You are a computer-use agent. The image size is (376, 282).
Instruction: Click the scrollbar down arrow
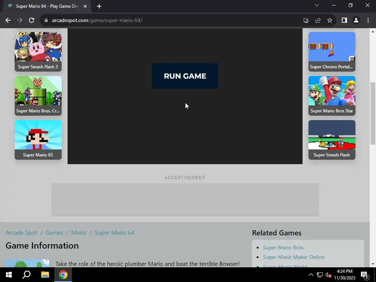pyautogui.click(x=373, y=264)
